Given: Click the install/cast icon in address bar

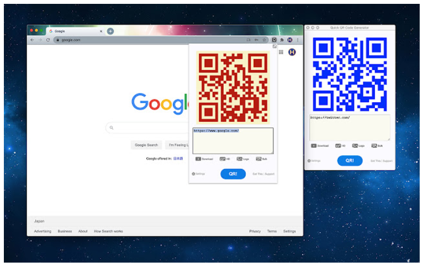Looking at the screenshot, I should [x=248, y=40].
